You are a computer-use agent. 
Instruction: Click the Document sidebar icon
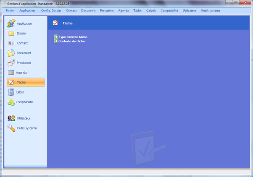11,53
